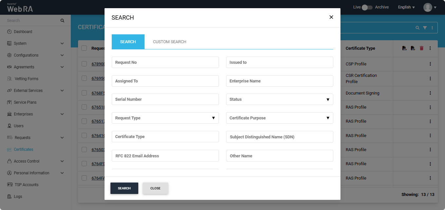The height and width of the screenshot is (210, 445).
Task: Toggle the Live/Archive switch
Action: [367, 7]
